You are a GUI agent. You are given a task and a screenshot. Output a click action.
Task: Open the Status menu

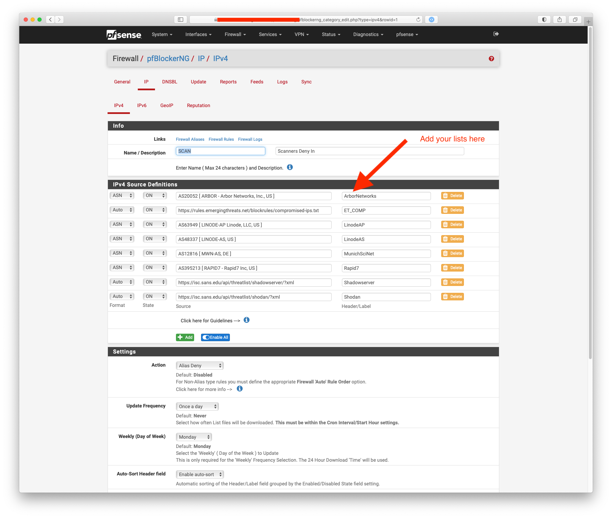pyautogui.click(x=331, y=35)
